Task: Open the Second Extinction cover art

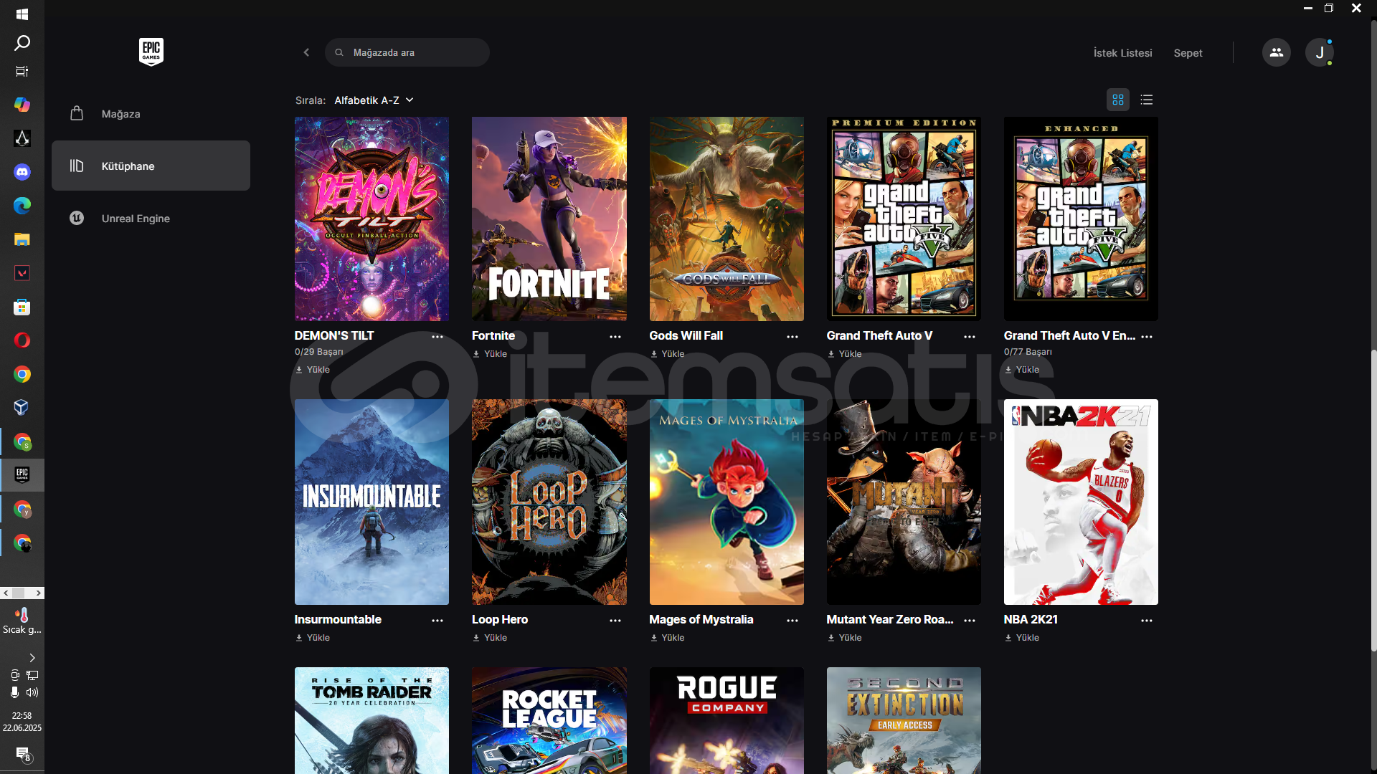Action: 904,720
